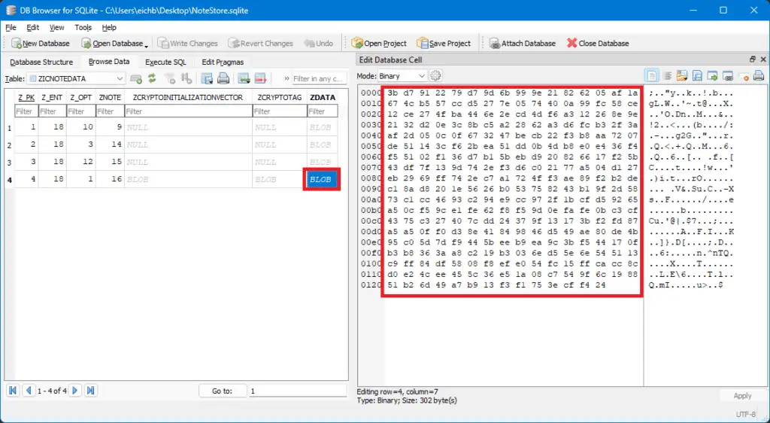Click the Undo toolbar icon
Screen dimensions: 770x423
309,43
